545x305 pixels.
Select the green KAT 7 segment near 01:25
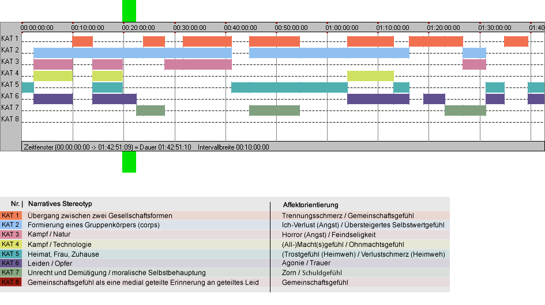(465, 110)
